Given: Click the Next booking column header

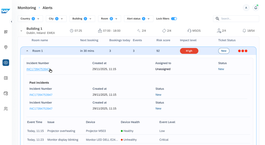Looking at the screenshot, I should tap(89, 40).
